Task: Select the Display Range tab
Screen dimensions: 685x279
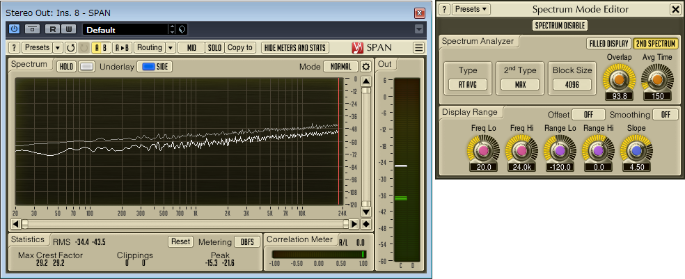Action: point(470,112)
